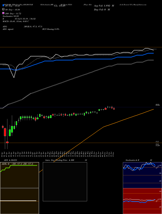The width and height of the screenshot is (162, 214).
Task: Click the 'BUY Slowing @ 0%' ADX signal text
Action: [51, 29]
